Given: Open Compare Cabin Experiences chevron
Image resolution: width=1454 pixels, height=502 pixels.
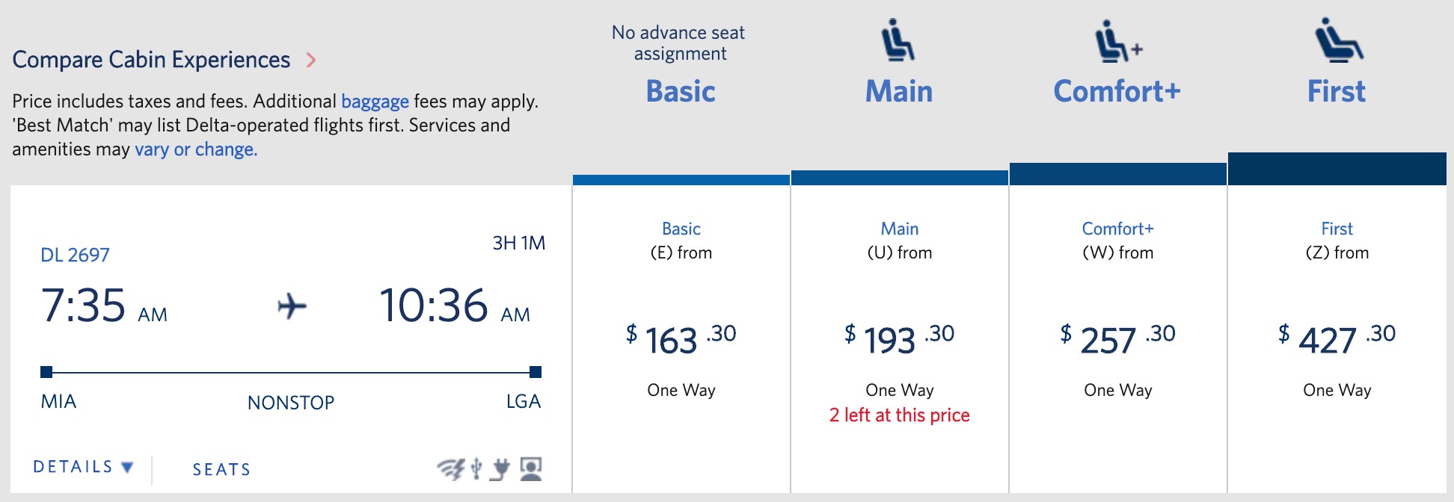Looking at the screenshot, I should (311, 60).
